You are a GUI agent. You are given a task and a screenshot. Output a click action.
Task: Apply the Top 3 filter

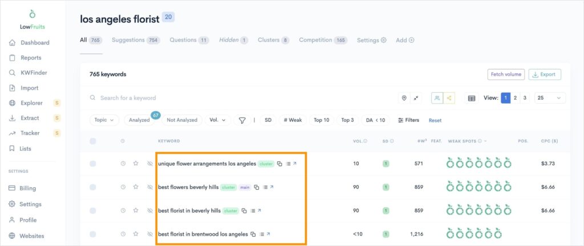[347, 120]
